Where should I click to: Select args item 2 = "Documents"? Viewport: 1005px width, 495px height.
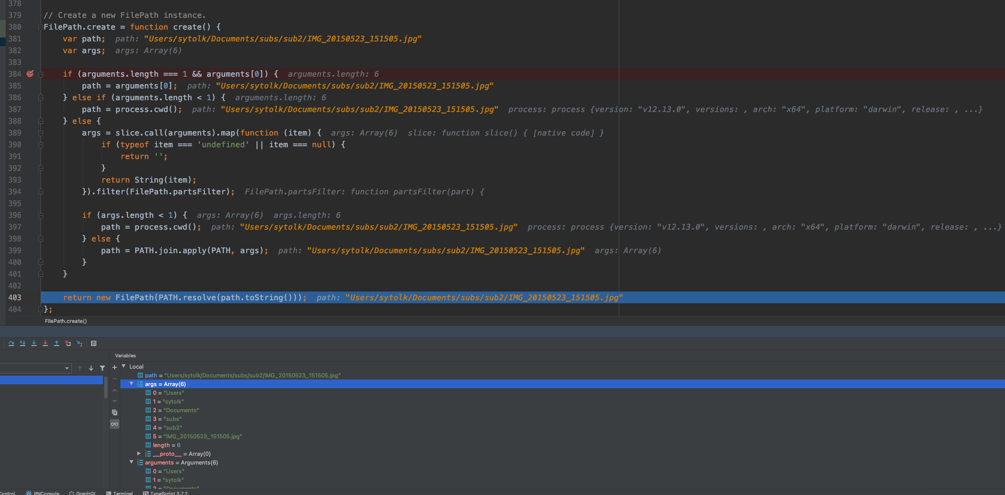[x=562, y=410]
